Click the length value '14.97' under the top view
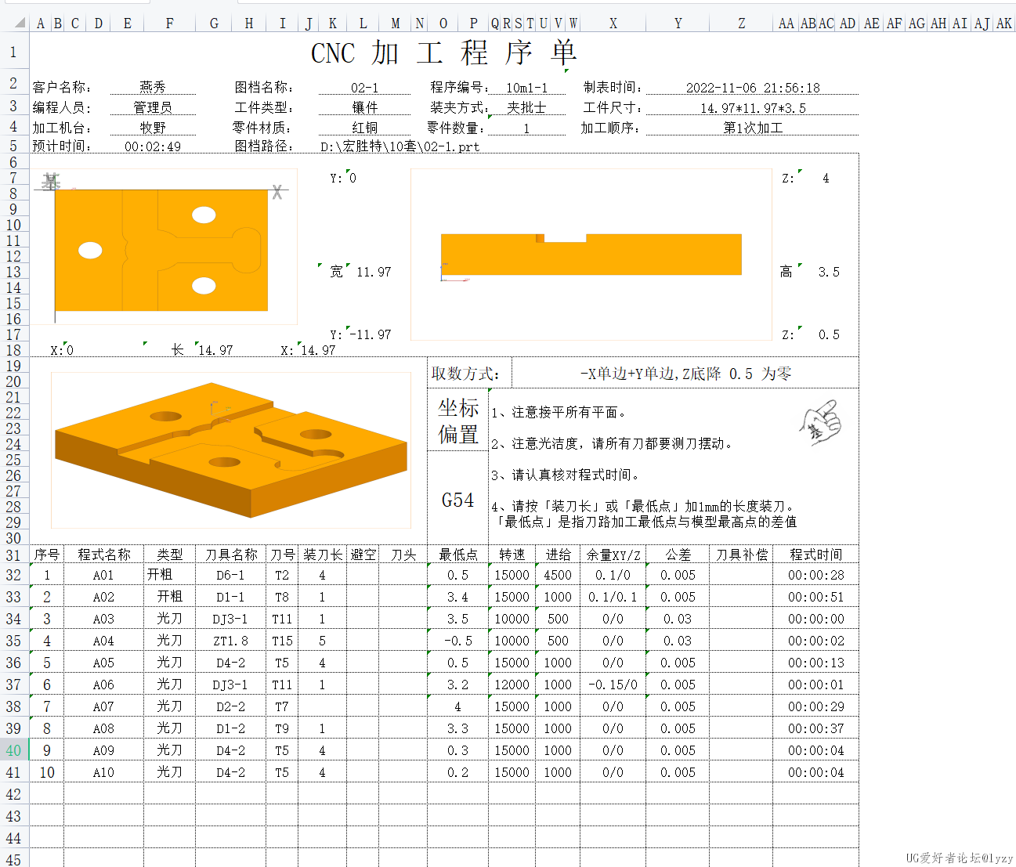This screenshot has height=867, width=1016. pyautogui.click(x=215, y=350)
